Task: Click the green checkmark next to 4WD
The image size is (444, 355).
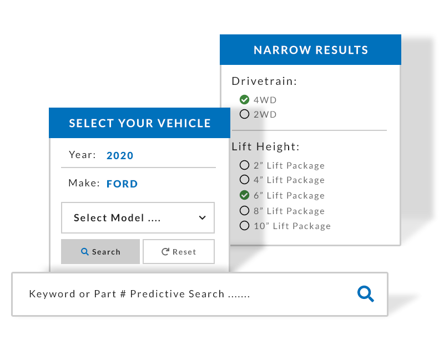Action: (244, 100)
